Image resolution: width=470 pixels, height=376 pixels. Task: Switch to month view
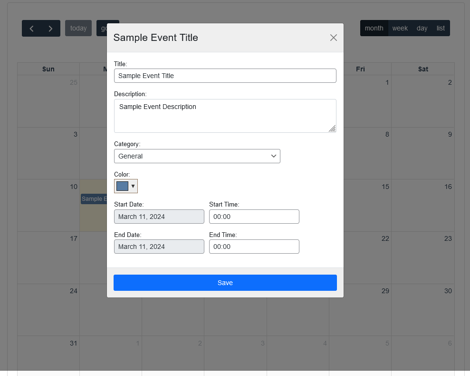tap(374, 28)
